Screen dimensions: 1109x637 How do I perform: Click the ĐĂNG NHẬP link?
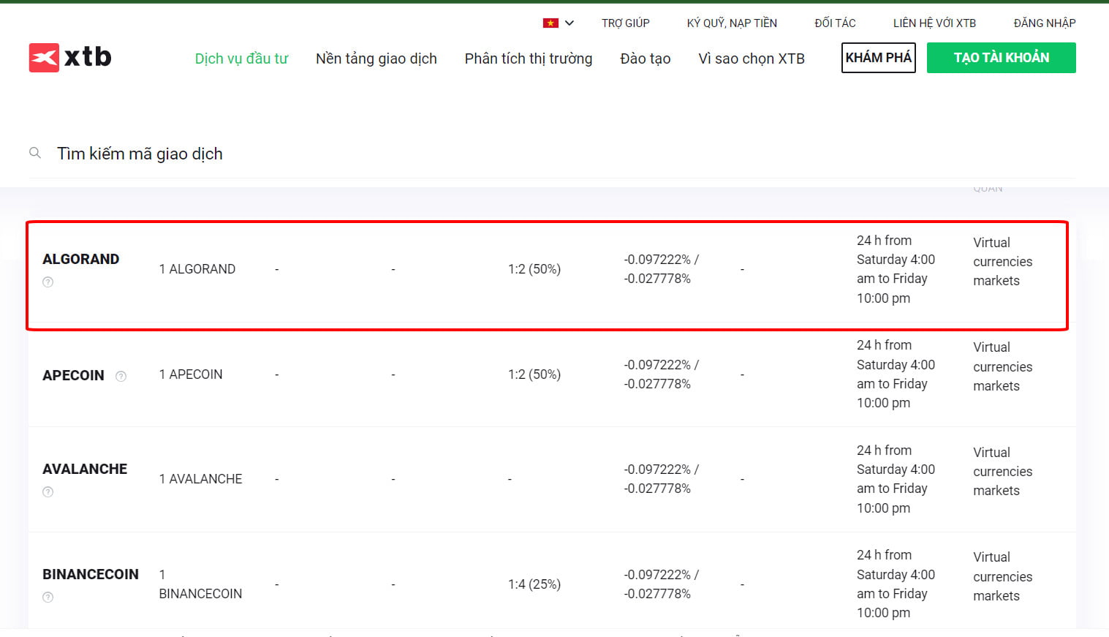click(x=1045, y=23)
